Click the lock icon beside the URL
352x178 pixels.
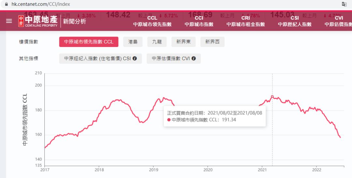(6, 4)
